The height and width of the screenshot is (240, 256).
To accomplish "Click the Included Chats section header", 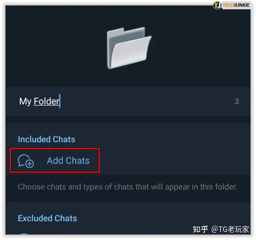I will click(47, 139).
